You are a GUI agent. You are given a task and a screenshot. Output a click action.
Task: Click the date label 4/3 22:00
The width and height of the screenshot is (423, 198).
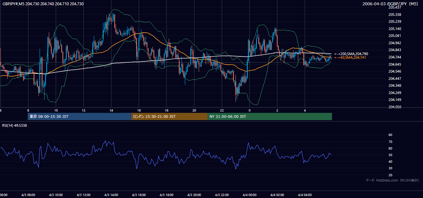[222, 195]
